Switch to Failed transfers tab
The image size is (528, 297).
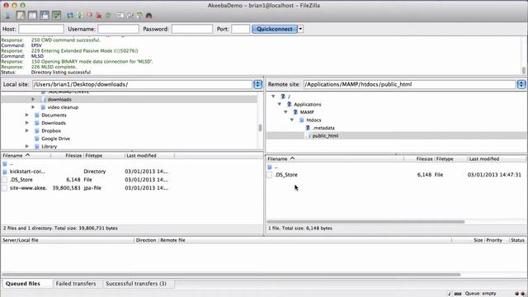76,284
